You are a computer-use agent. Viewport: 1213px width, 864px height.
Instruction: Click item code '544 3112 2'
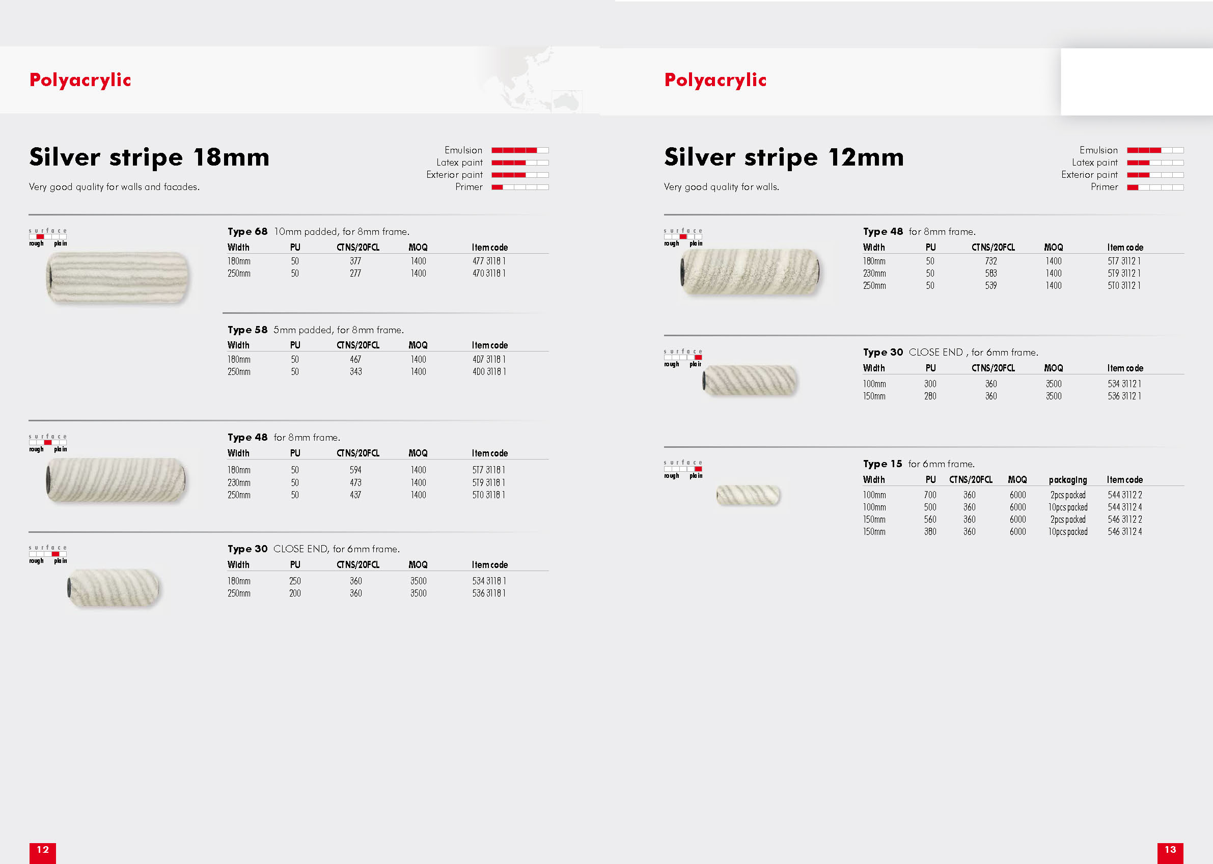pyautogui.click(x=1125, y=495)
